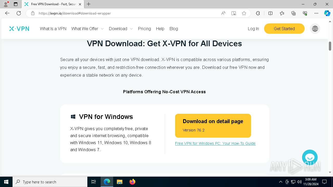Viewport: 333px width, 187px height.
Task: Open the language globe selector
Action: tap(315, 29)
